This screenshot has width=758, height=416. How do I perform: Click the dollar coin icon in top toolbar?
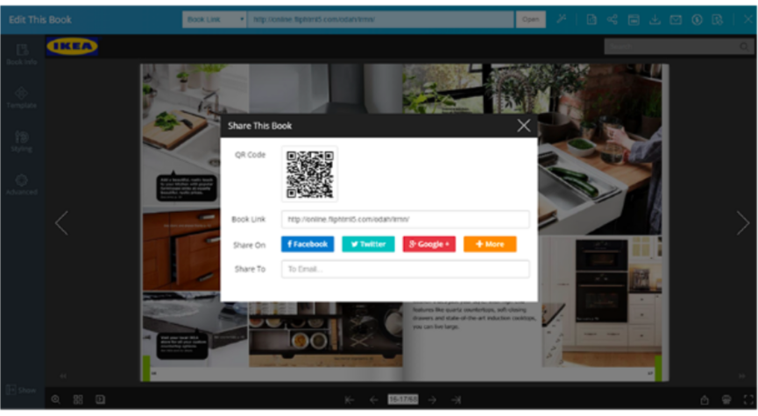pyautogui.click(x=697, y=19)
